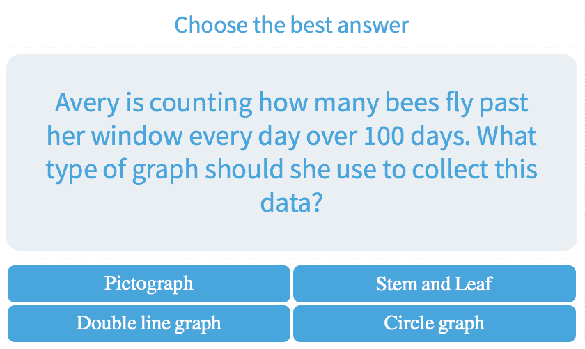Click the word 'days.' in the question
585x349 pixels.
pos(443,137)
